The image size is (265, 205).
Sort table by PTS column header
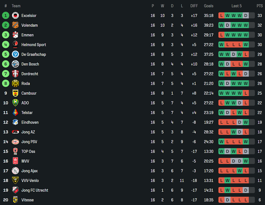coord(260,6)
